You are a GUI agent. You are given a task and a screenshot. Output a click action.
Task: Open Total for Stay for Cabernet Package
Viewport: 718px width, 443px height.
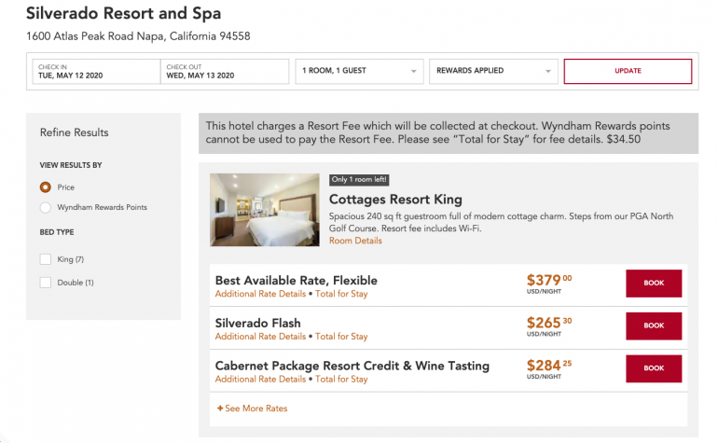click(341, 379)
